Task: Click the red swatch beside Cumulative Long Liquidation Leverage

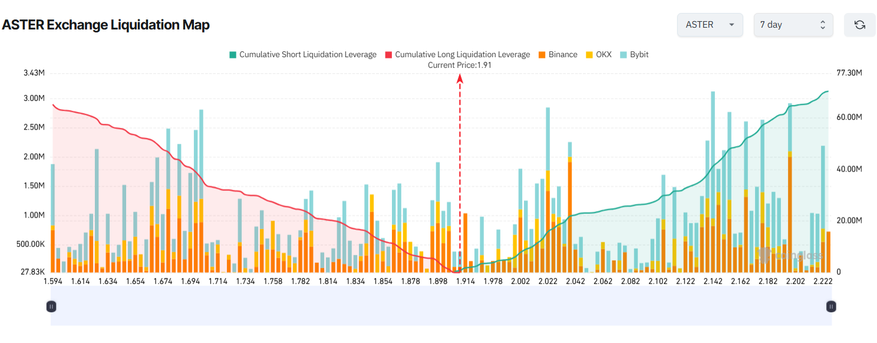Action: tap(388, 54)
